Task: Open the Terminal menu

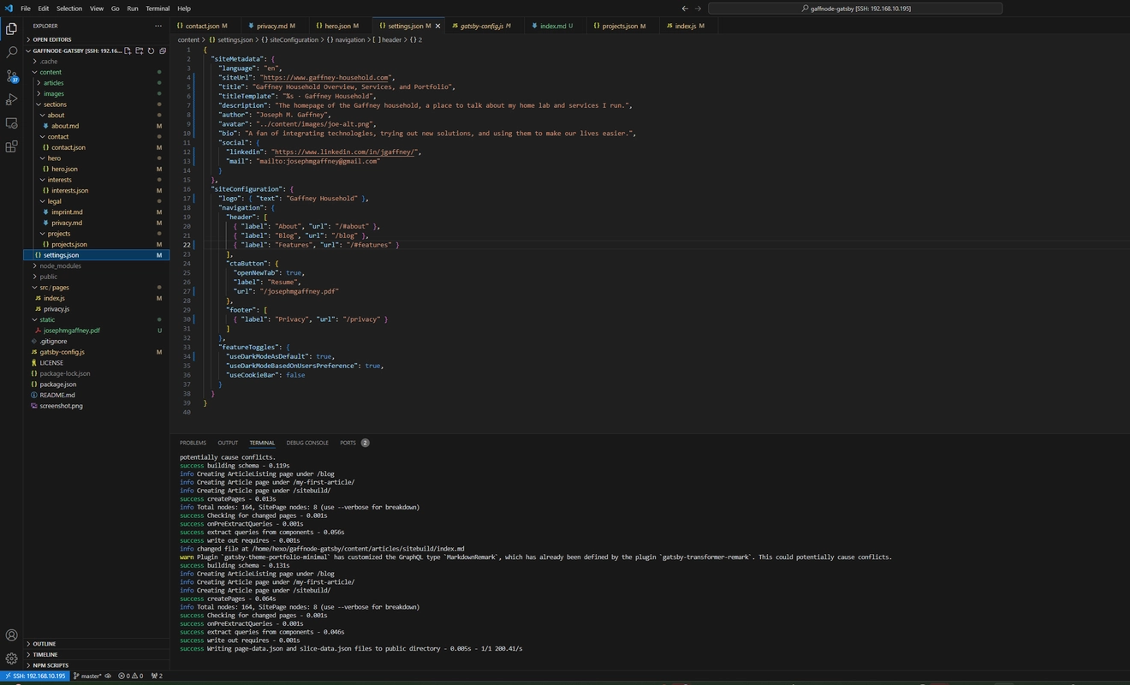Action: 158,9
